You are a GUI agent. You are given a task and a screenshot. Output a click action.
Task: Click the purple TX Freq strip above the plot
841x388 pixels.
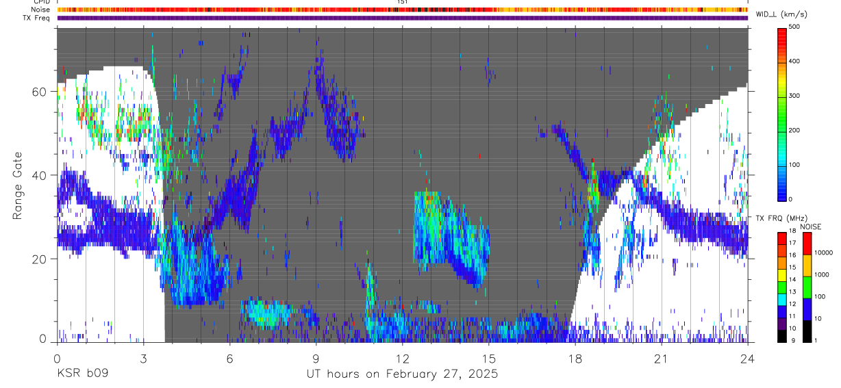403,18
